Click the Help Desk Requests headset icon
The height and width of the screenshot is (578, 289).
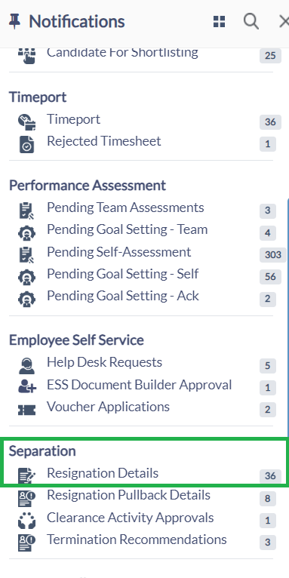(27, 366)
